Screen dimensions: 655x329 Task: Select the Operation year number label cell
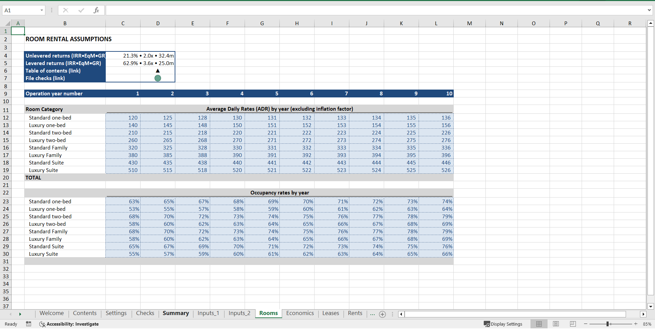(65, 93)
